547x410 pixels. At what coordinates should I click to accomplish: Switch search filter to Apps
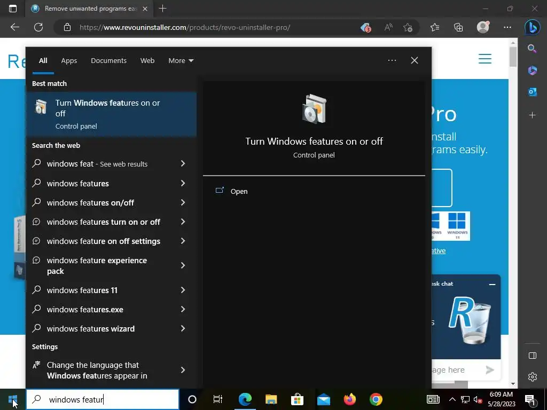coord(69,61)
